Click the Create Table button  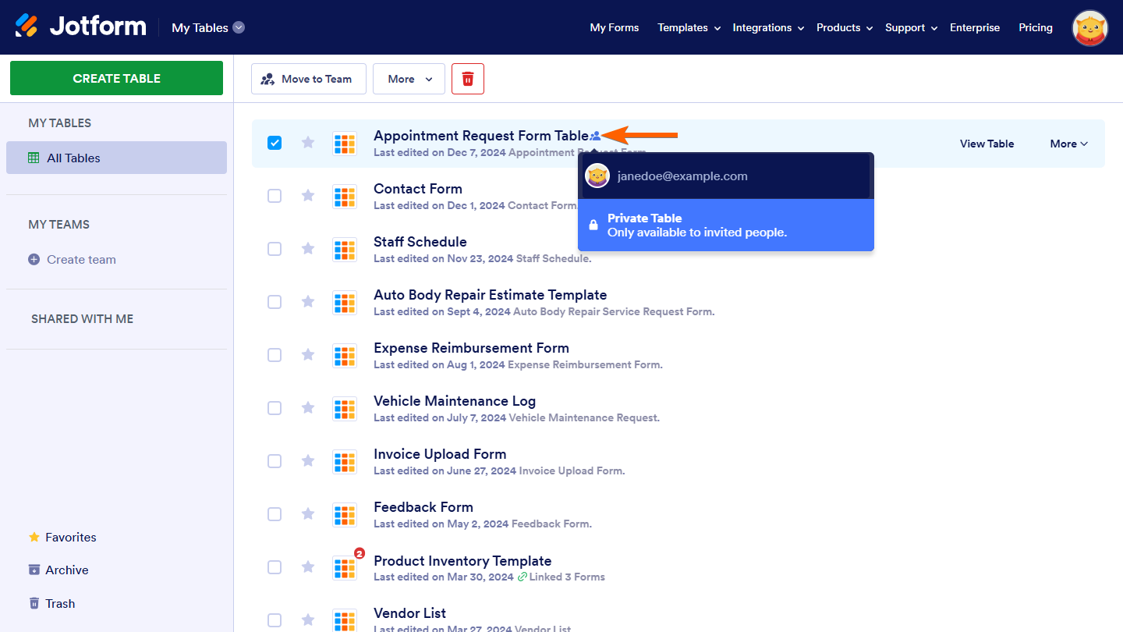tap(116, 78)
